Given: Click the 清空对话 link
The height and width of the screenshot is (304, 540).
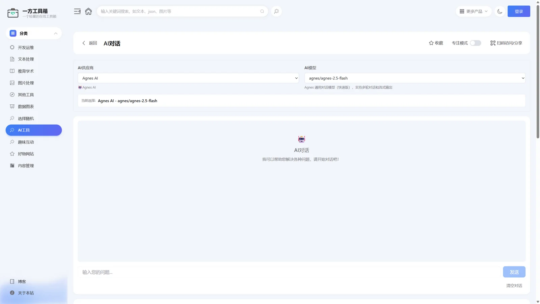Looking at the screenshot, I should (514, 285).
